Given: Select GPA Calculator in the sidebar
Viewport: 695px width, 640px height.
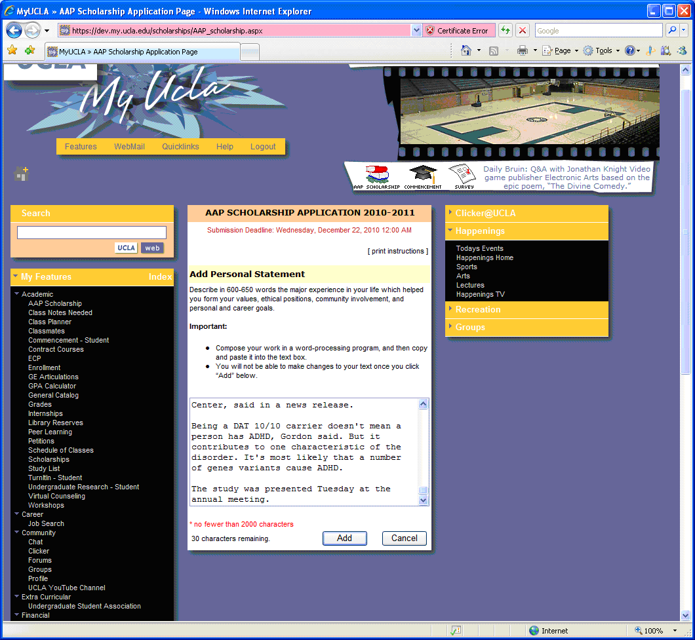Looking at the screenshot, I should click(52, 386).
